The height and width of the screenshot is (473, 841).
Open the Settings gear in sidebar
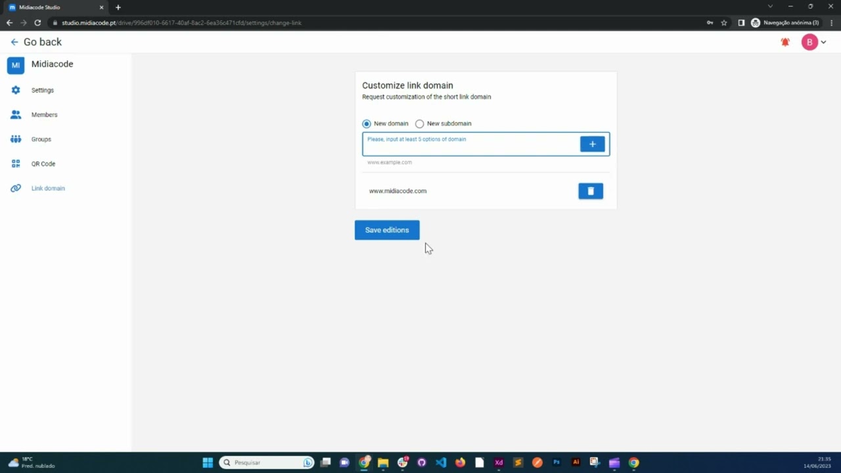tap(16, 90)
